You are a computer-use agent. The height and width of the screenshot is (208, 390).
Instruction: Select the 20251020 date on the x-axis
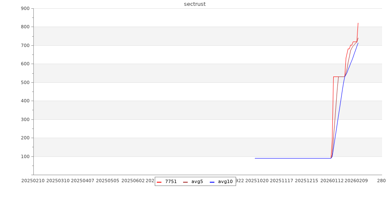pos(257,181)
